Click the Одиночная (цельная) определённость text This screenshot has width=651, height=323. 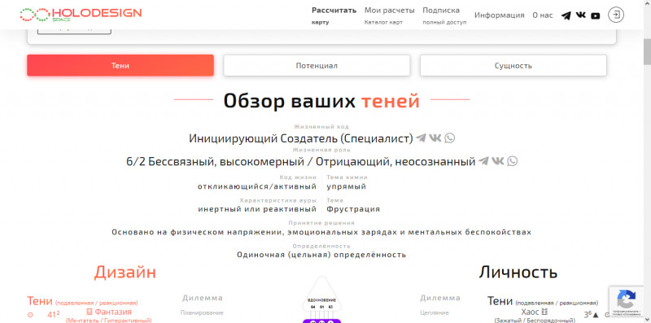[321, 255]
